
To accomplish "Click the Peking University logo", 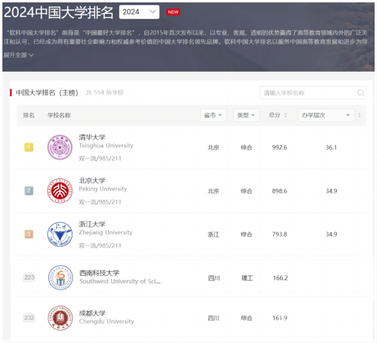I will pos(60,191).
